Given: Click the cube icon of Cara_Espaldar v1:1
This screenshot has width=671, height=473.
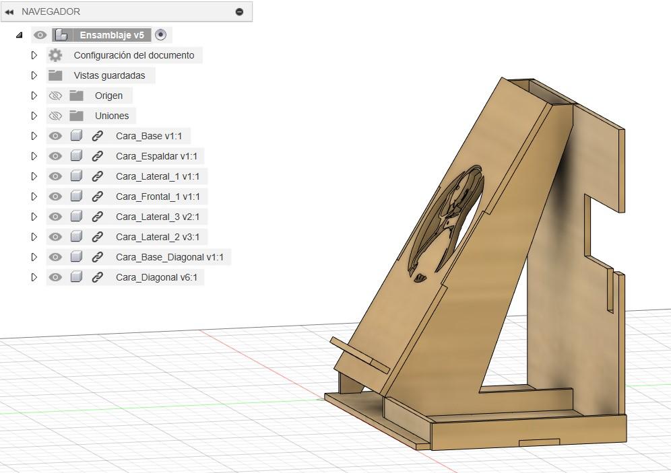Looking at the screenshot, I should click(x=76, y=156).
